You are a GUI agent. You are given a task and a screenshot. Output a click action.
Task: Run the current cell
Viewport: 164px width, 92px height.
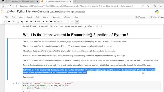37,22
